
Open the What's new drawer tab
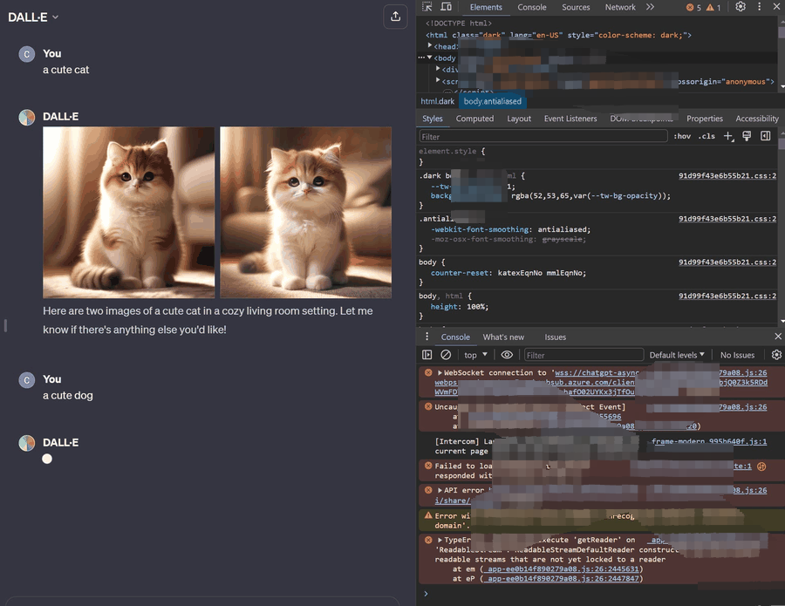tap(503, 337)
